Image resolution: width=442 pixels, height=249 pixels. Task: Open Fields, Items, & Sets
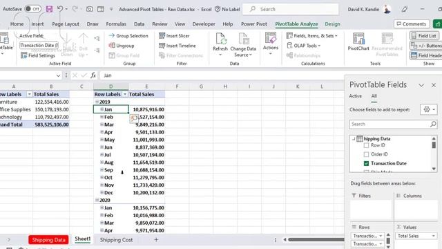(x=311, y=36)
